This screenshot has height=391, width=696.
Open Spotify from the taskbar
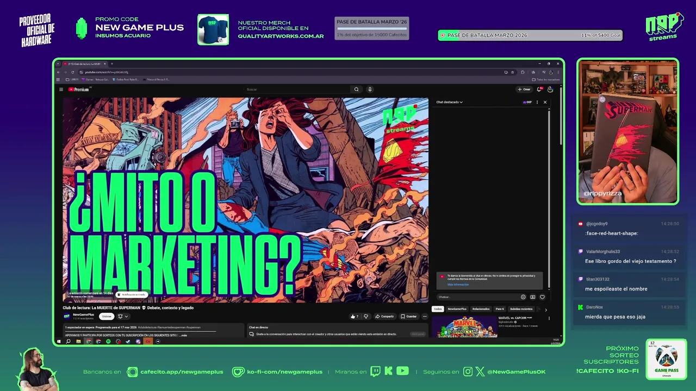point(108,342)
